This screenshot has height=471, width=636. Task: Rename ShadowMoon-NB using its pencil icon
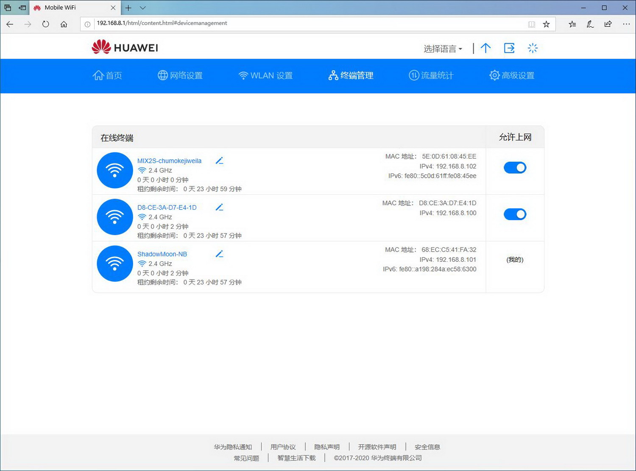click(x=220, y=254)
